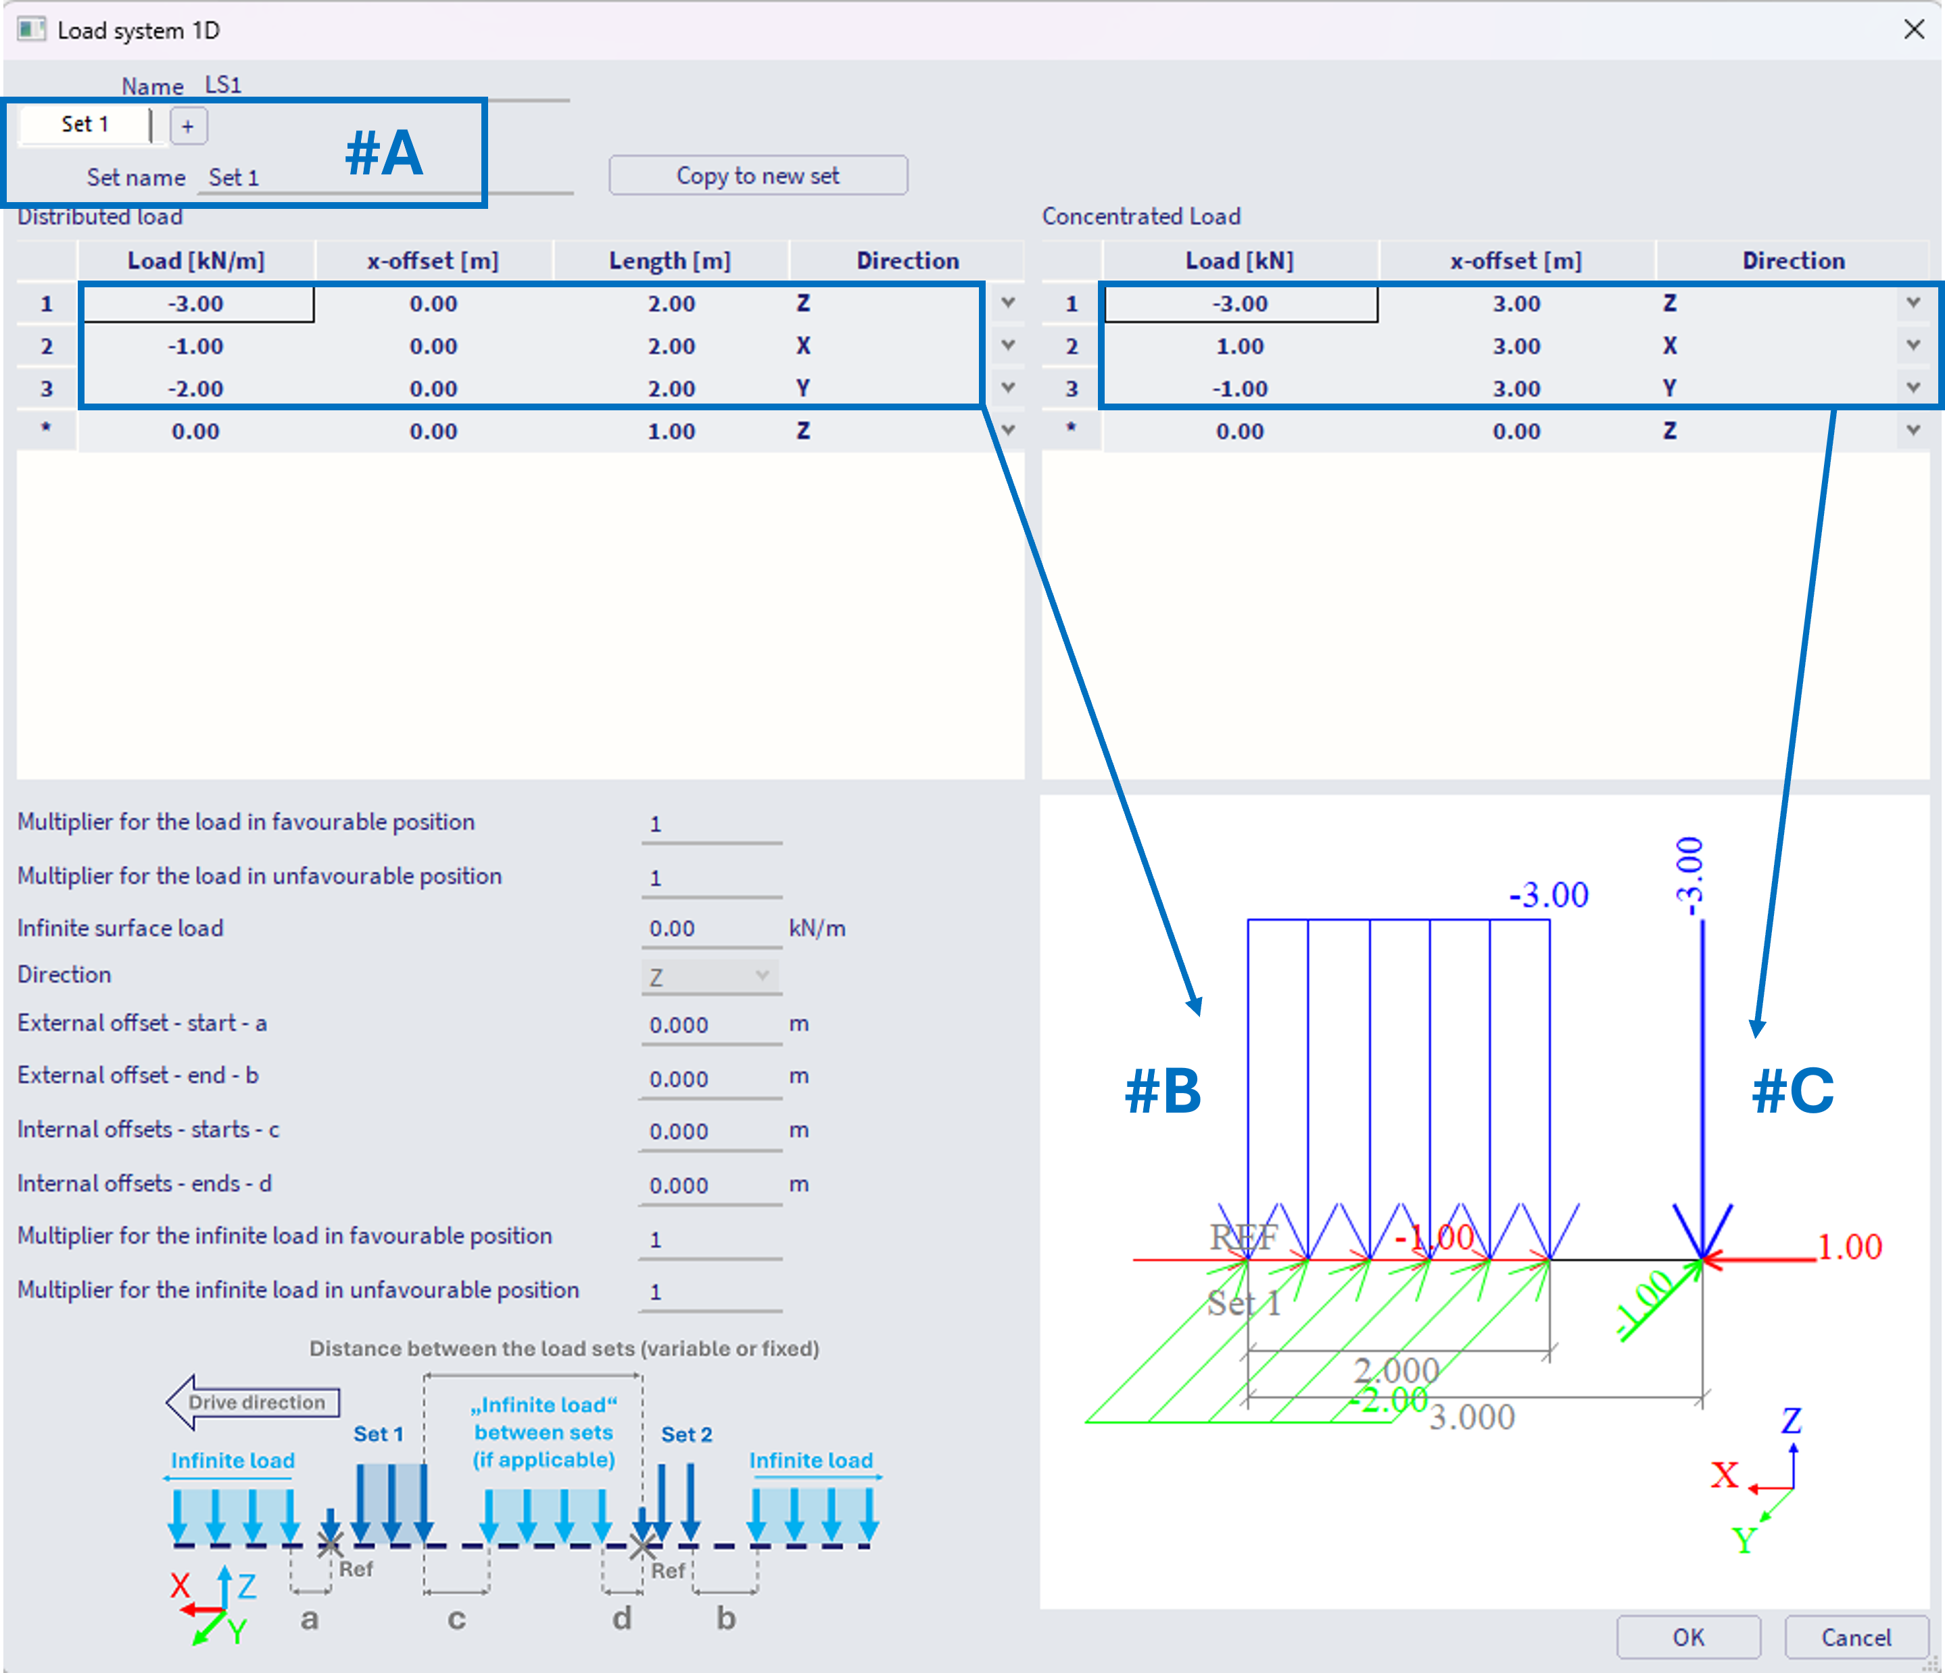This screenshot has height=1673, width=1945.
Task: Click the Copy to new set button
Action: pos(758,176)
